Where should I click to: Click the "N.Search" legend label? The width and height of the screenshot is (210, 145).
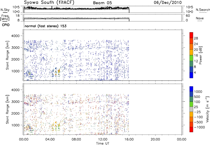pos(203,10)
